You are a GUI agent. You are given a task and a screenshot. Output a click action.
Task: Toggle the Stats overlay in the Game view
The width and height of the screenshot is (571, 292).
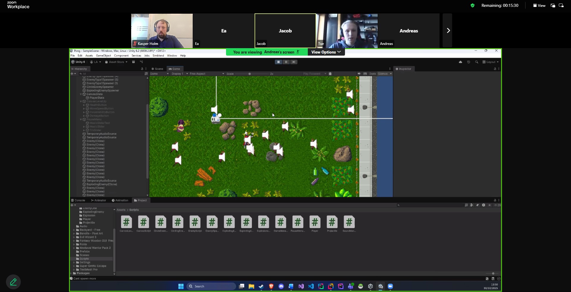pyautogui.click(x=372, y=74)
